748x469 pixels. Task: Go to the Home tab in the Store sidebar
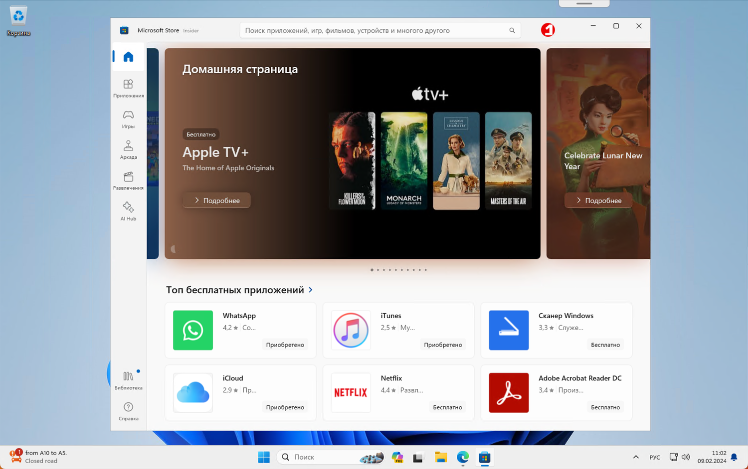click(128, 57)
